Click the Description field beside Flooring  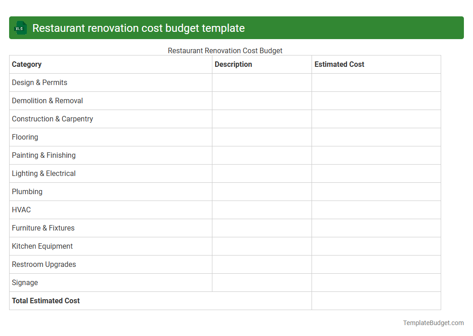pos(262,137)
